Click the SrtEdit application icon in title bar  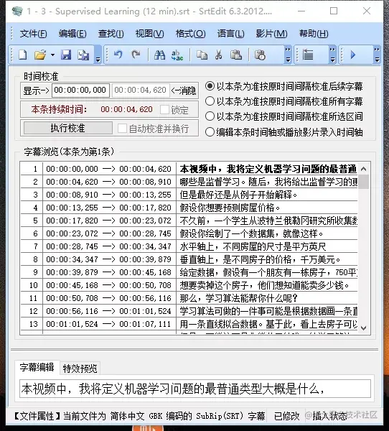17,11
